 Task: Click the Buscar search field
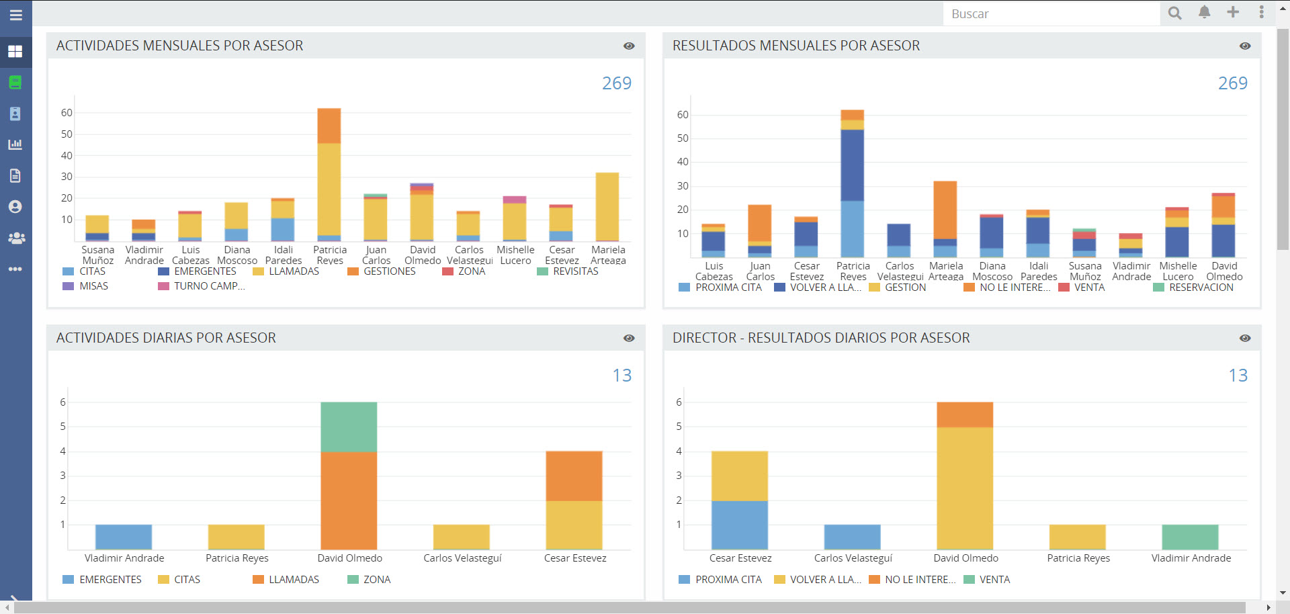point(1051,13)
